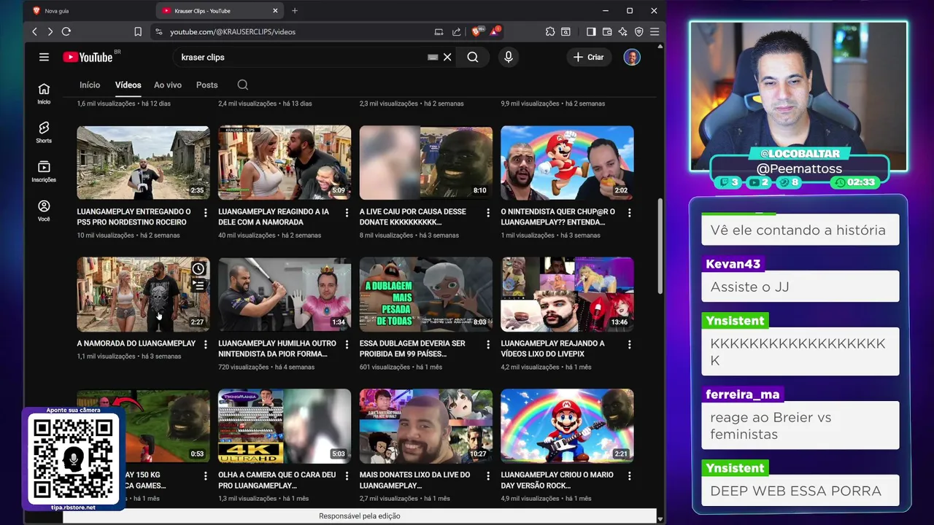934x525 pixels.
Task: Click the YouTube page vertical scrollbar
Action: coord(660,248)
